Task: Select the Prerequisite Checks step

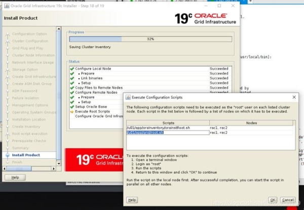Action: [29, 141]
